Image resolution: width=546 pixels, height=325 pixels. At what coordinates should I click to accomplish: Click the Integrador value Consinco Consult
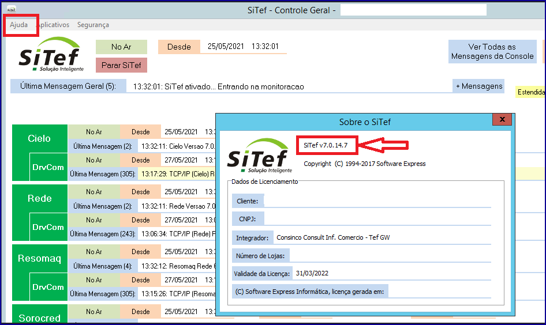[333, 237]
